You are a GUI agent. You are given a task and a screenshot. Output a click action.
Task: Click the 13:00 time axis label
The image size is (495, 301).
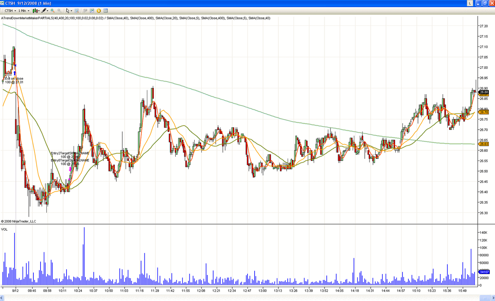click(263, 290)
